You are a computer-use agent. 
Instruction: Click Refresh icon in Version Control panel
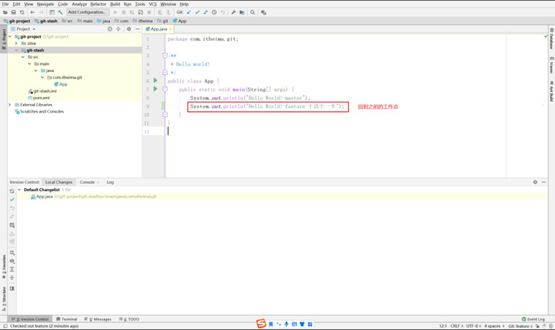tap(12, 191)
